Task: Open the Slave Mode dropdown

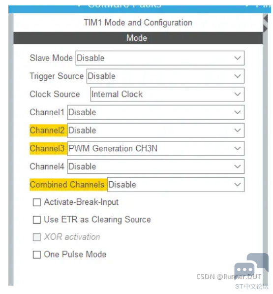Action: 160,58
